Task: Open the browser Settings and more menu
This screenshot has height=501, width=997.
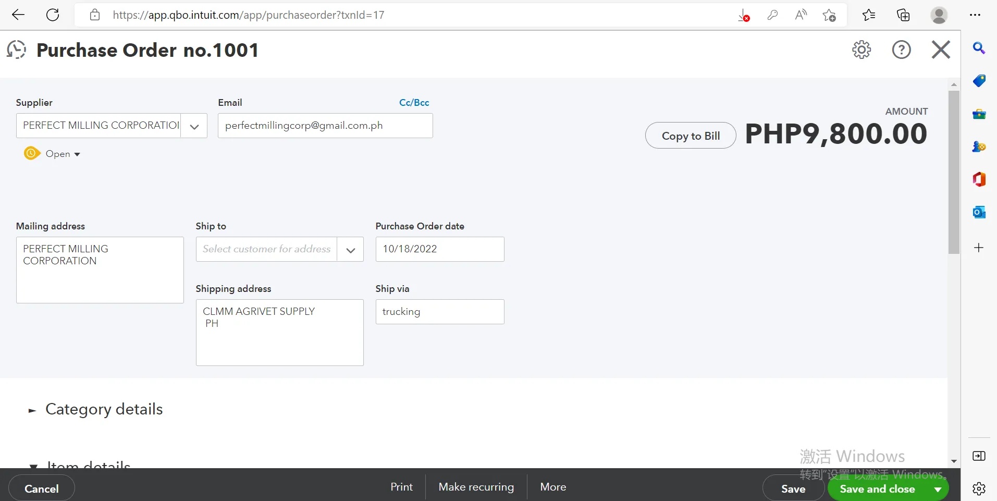Action: click(975, 15)
